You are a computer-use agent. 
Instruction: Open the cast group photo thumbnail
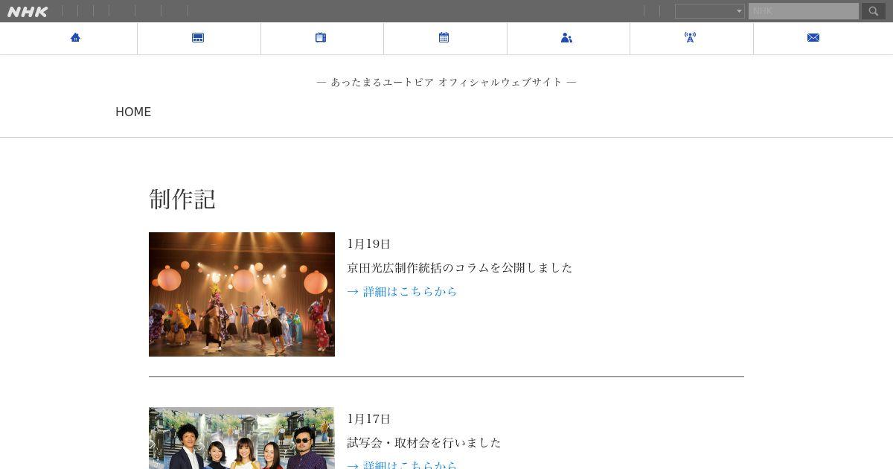click(x=242, y=438)
